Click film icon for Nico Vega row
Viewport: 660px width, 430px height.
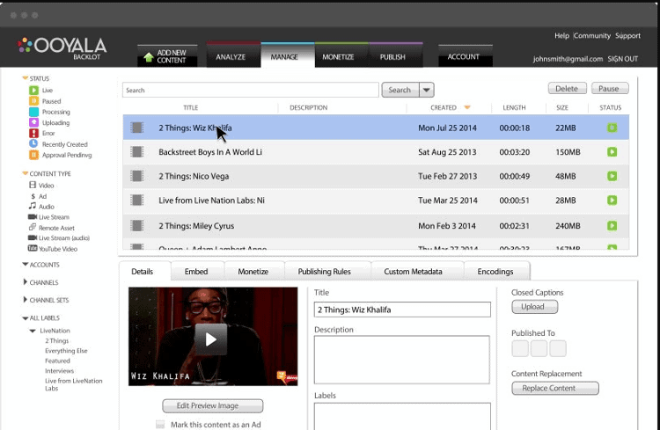(136, 176)
